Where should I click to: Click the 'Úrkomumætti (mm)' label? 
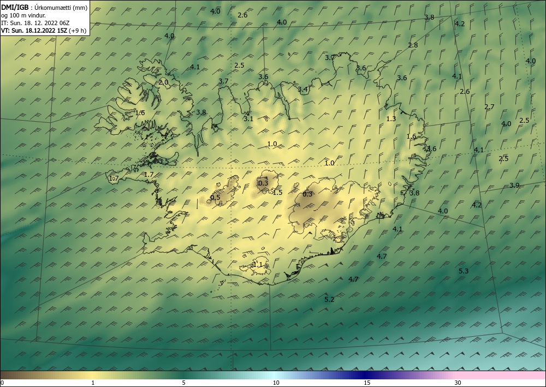click(x=61, y=8)
